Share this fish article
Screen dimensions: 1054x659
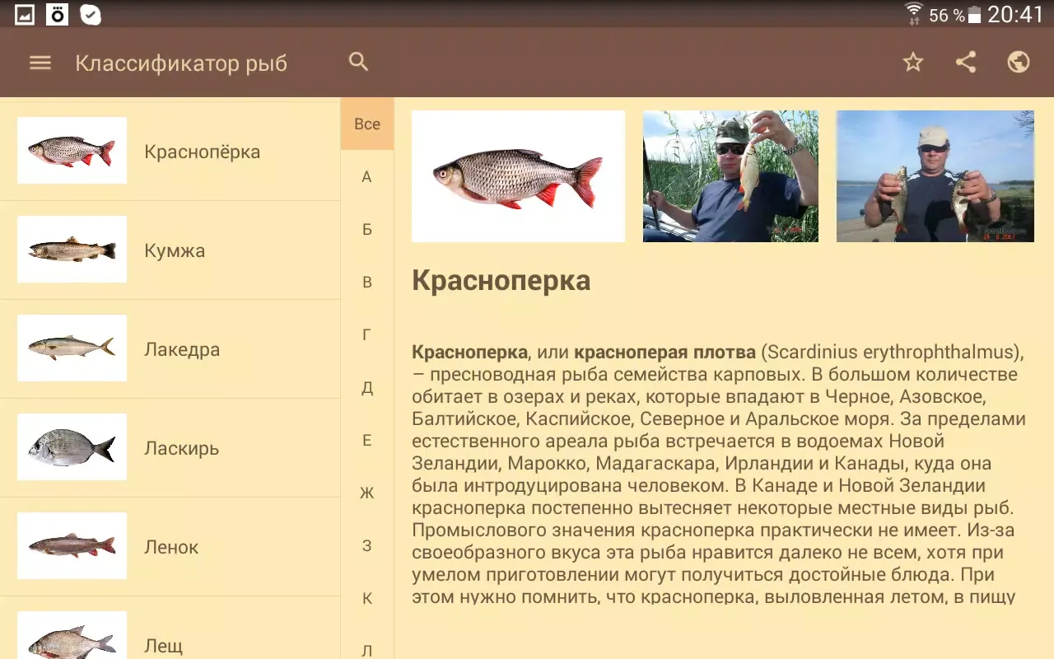[966, 63]
